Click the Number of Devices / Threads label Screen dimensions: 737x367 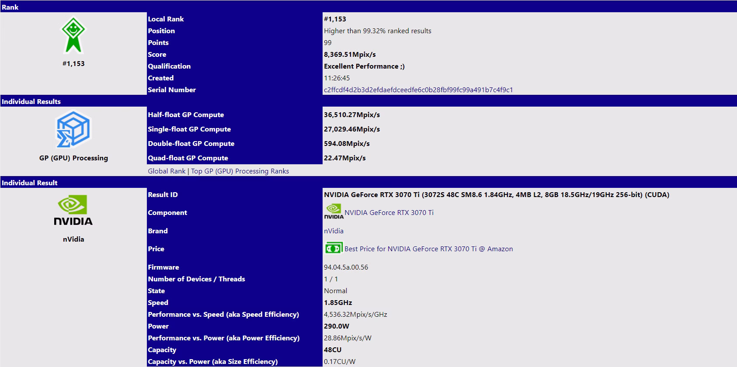196,279
